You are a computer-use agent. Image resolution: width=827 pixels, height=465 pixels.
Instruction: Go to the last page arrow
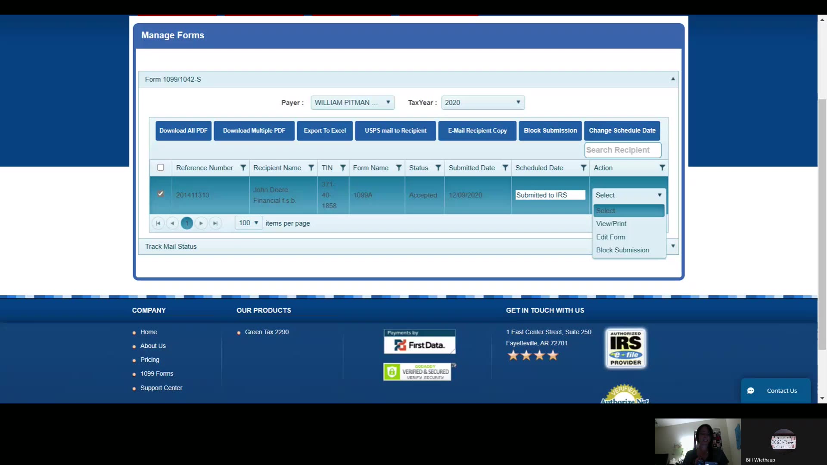pos(215,223)
